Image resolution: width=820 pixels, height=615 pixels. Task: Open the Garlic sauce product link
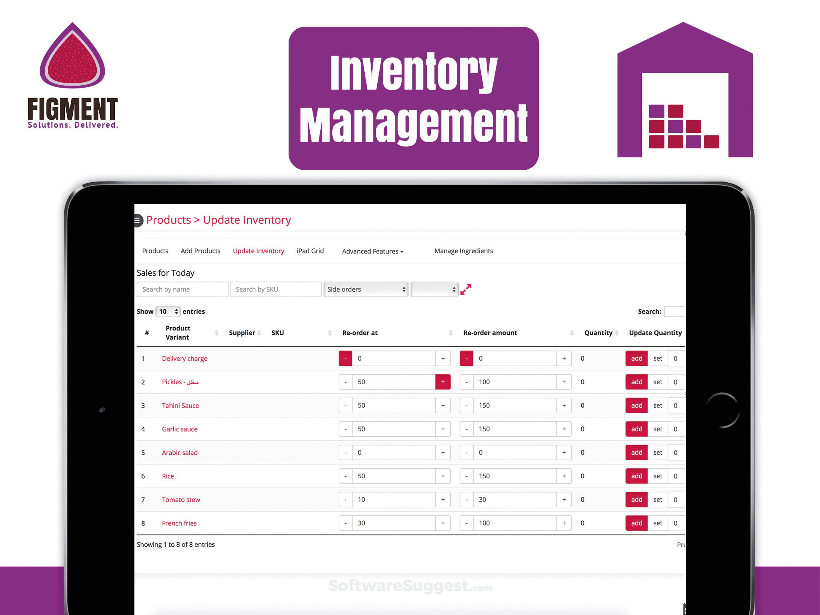click(179, 429)
